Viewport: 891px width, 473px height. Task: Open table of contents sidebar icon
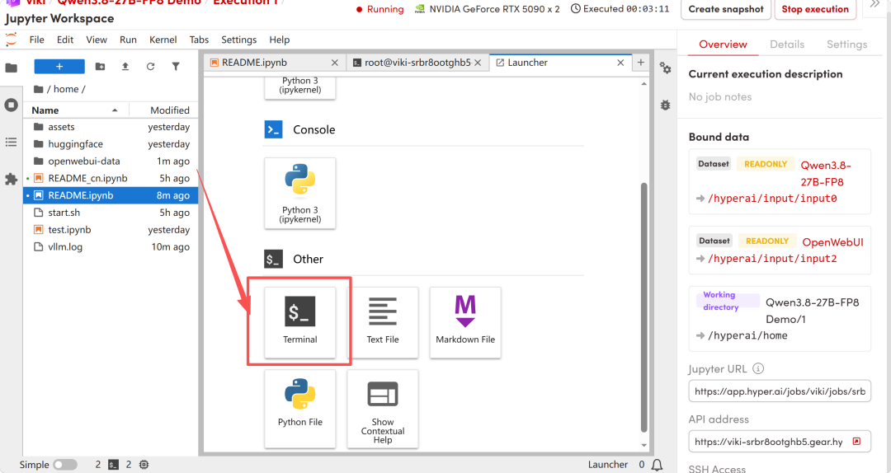point(11,142)
